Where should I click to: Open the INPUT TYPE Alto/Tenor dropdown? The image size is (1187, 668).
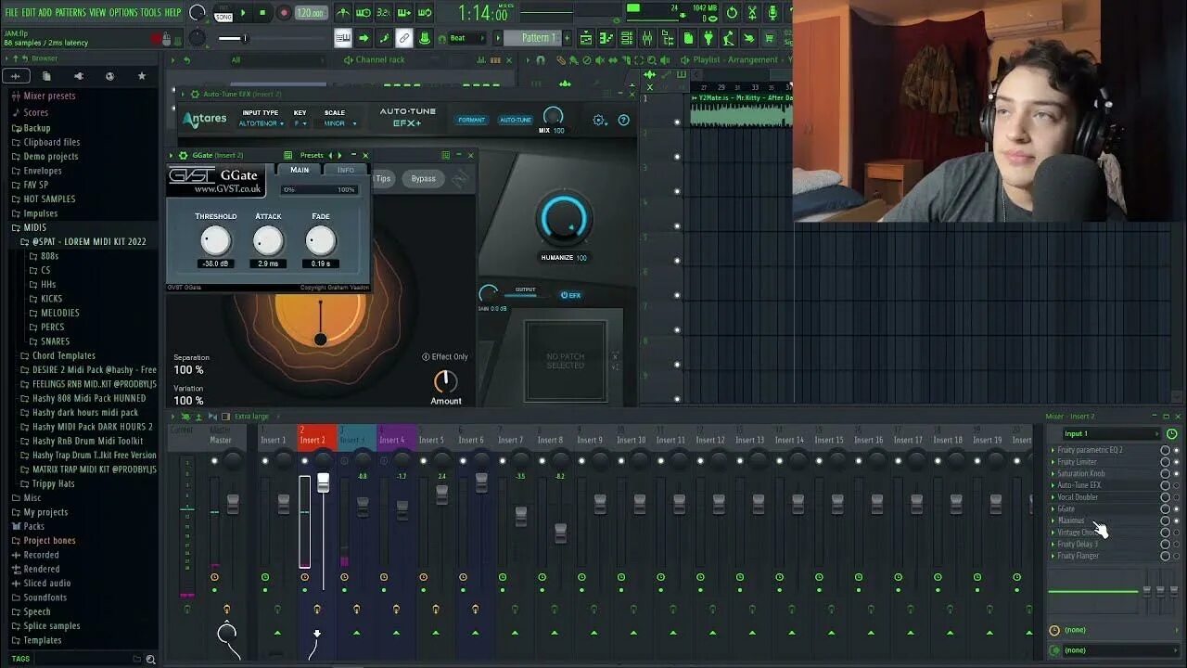pyautogui.click(x=261, y=123)
